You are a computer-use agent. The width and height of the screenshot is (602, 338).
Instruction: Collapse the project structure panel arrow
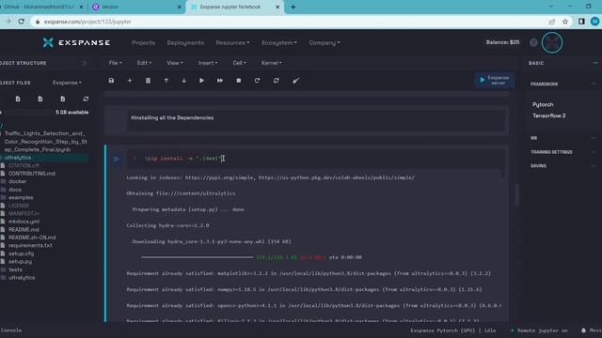tap(84, 63)
